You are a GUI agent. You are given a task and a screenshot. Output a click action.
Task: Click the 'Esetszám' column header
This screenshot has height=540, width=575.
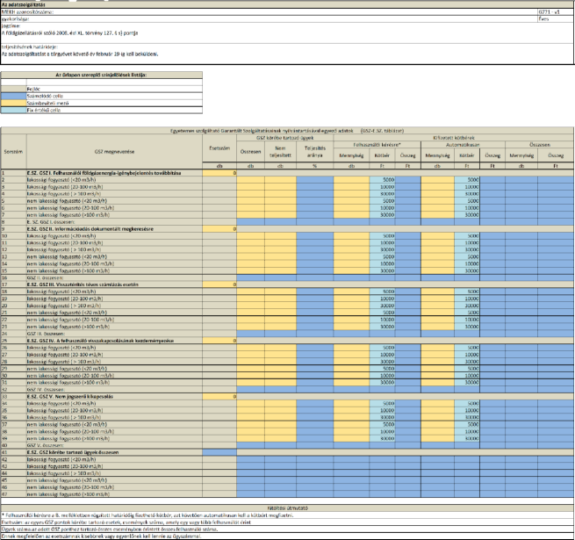(x=219, y=148)
